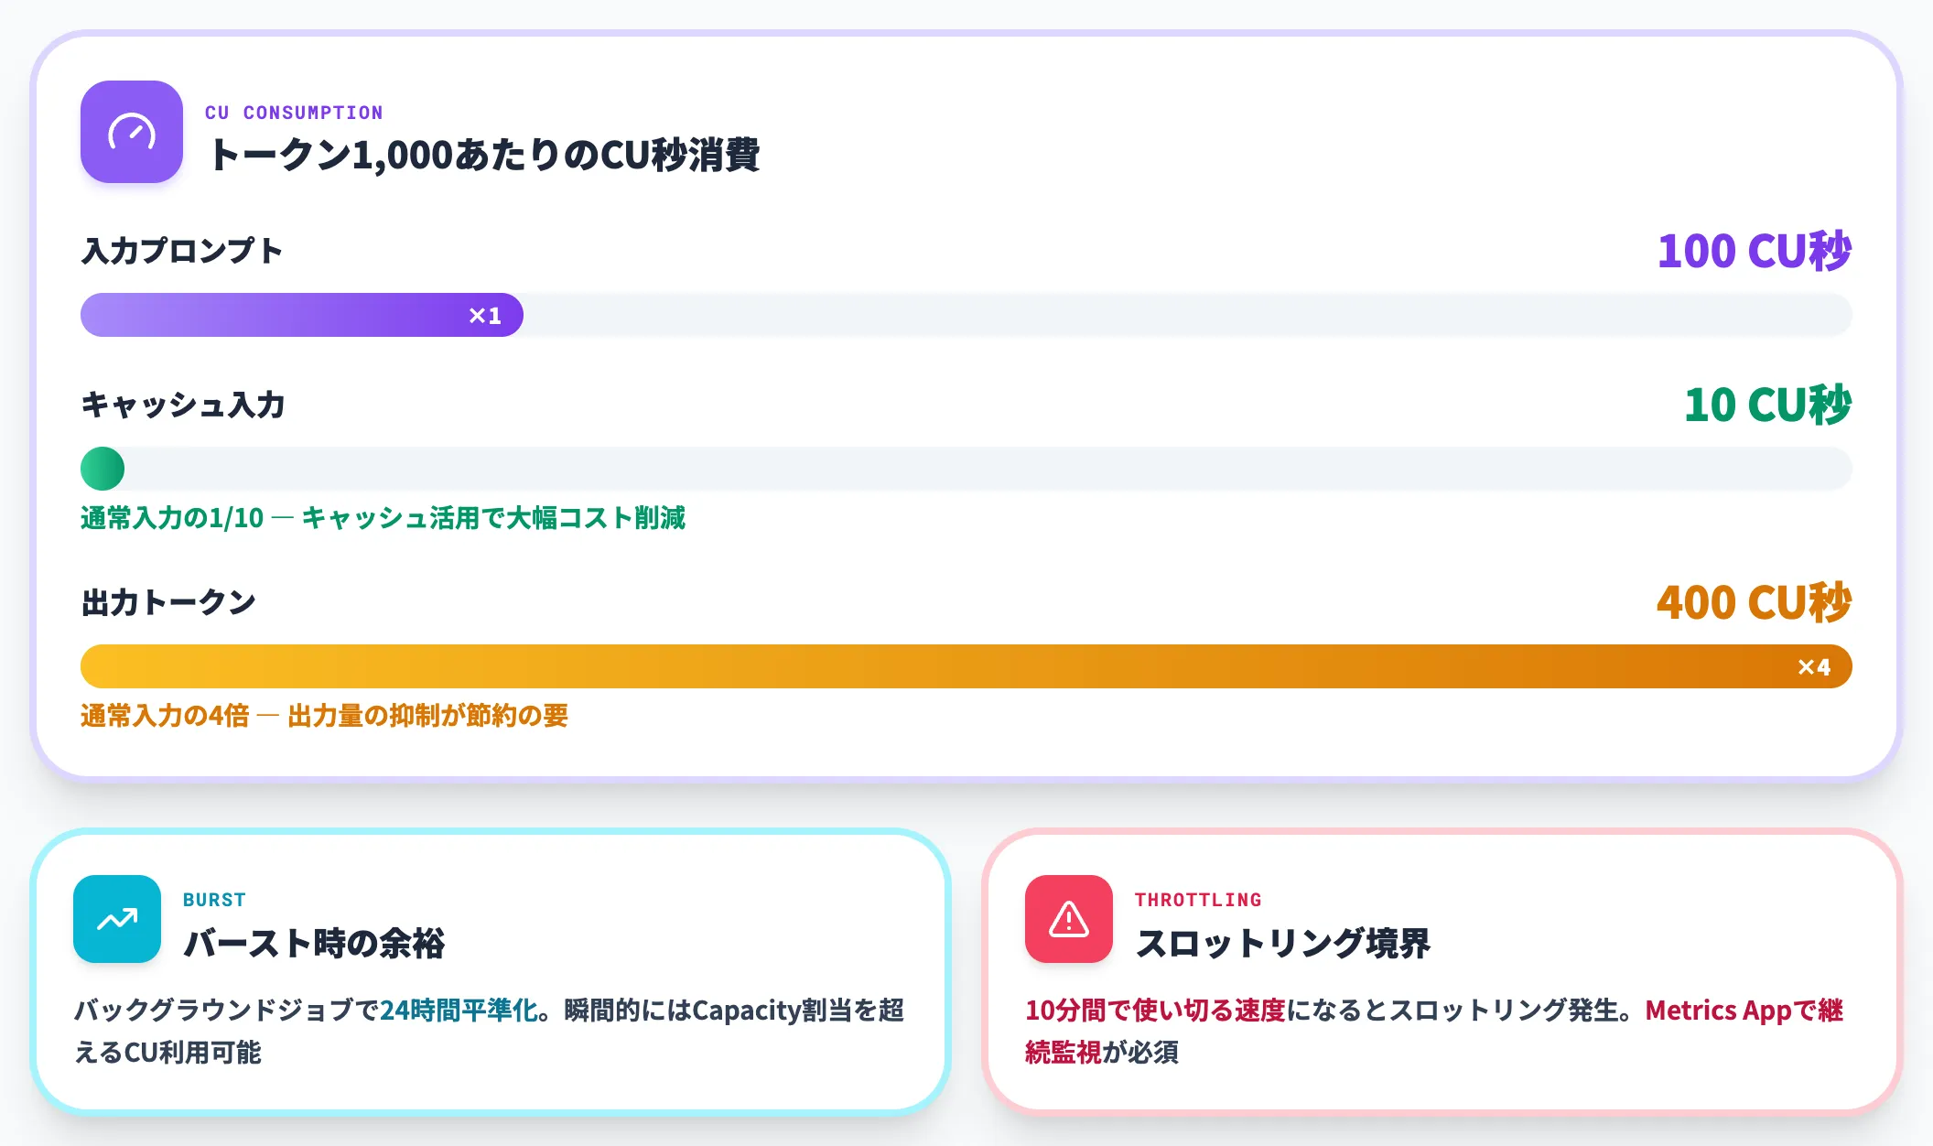This screenshot has width=1933, height=1146.
Task: Click the ×1 multiplier label
Action: click(485, 316)
